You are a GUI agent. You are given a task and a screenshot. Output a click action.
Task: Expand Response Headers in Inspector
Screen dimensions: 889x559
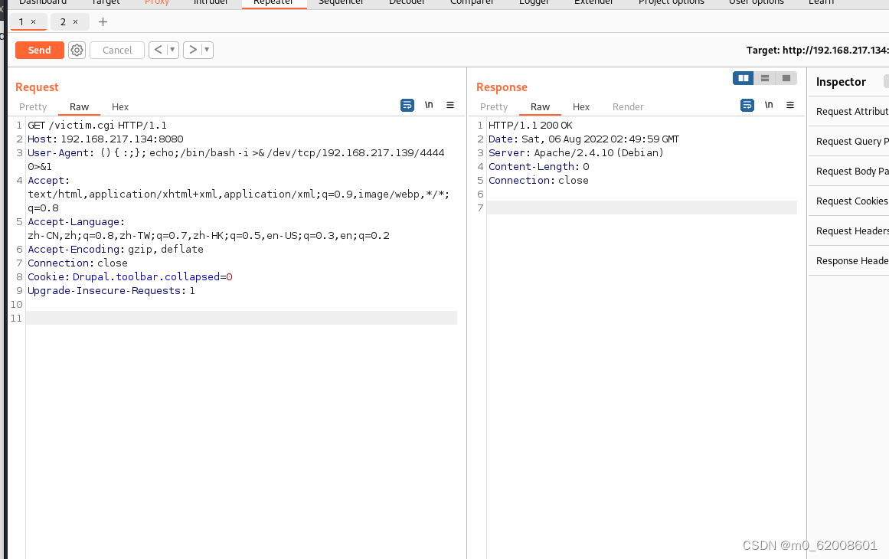[848, 261]
